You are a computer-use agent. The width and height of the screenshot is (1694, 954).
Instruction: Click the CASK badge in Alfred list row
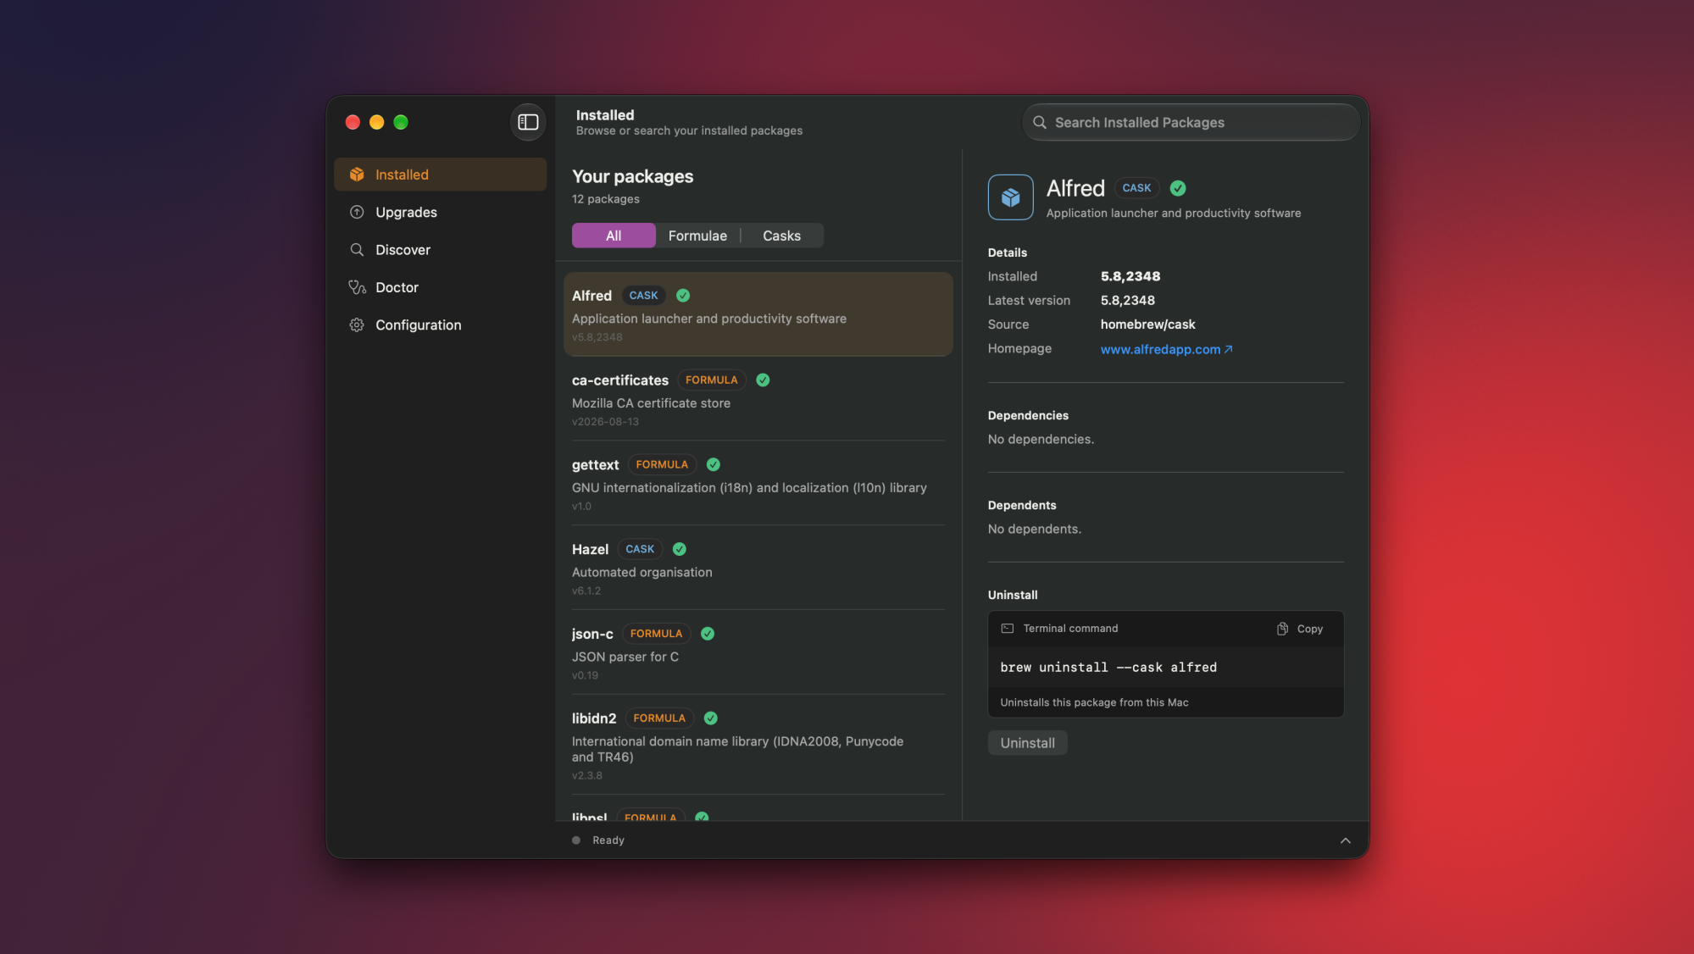click(643, 296)
